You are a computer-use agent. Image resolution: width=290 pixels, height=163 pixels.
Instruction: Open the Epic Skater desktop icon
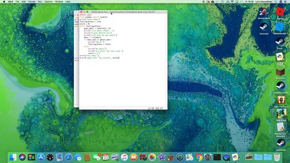click(281, 114)
